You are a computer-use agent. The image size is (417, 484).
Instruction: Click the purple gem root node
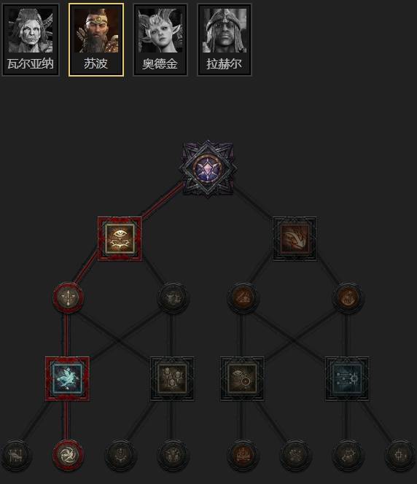point(208,168)
